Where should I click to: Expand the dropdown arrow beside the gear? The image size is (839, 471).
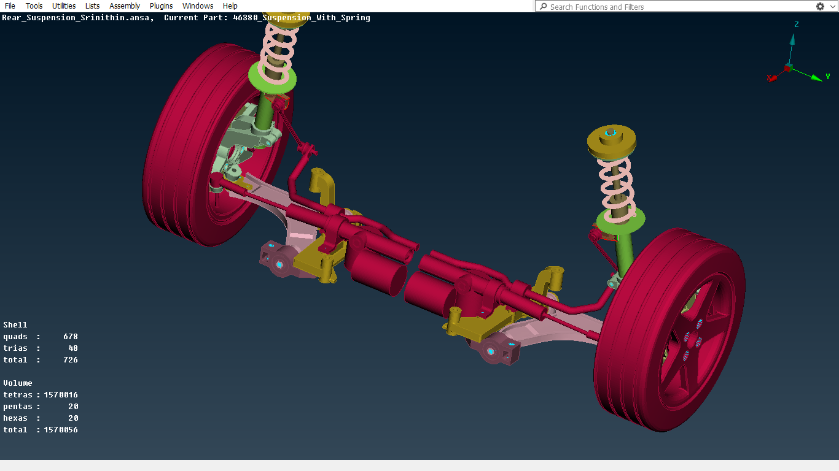point(832,7)
